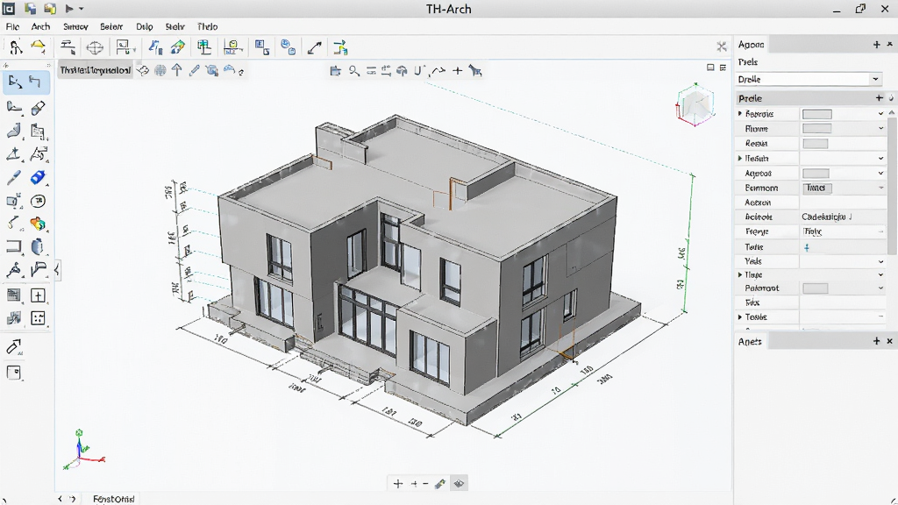This screenshot has width=898, height=505.
Task: Click the crosshair circle icon in the main toolbar
Action: (x=95, y=47)
